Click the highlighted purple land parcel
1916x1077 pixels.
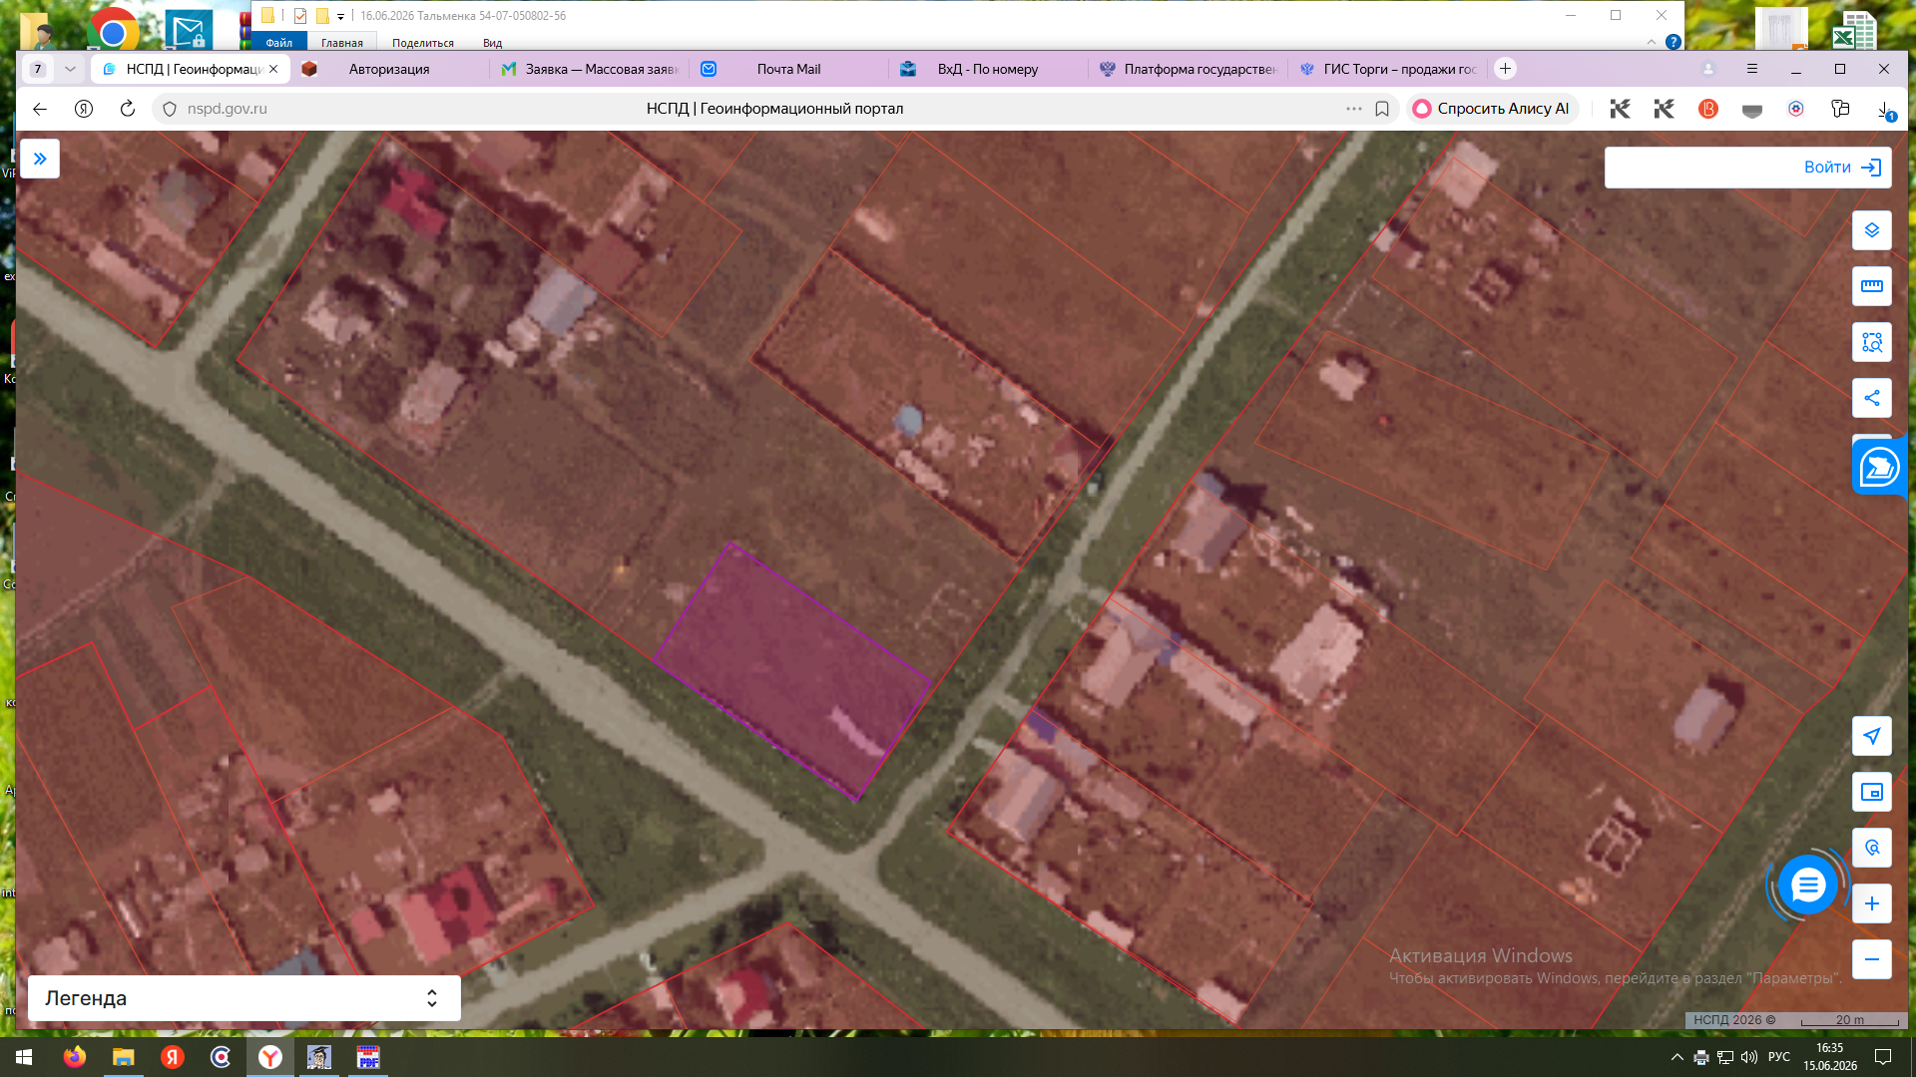click(x=792, y=671)
